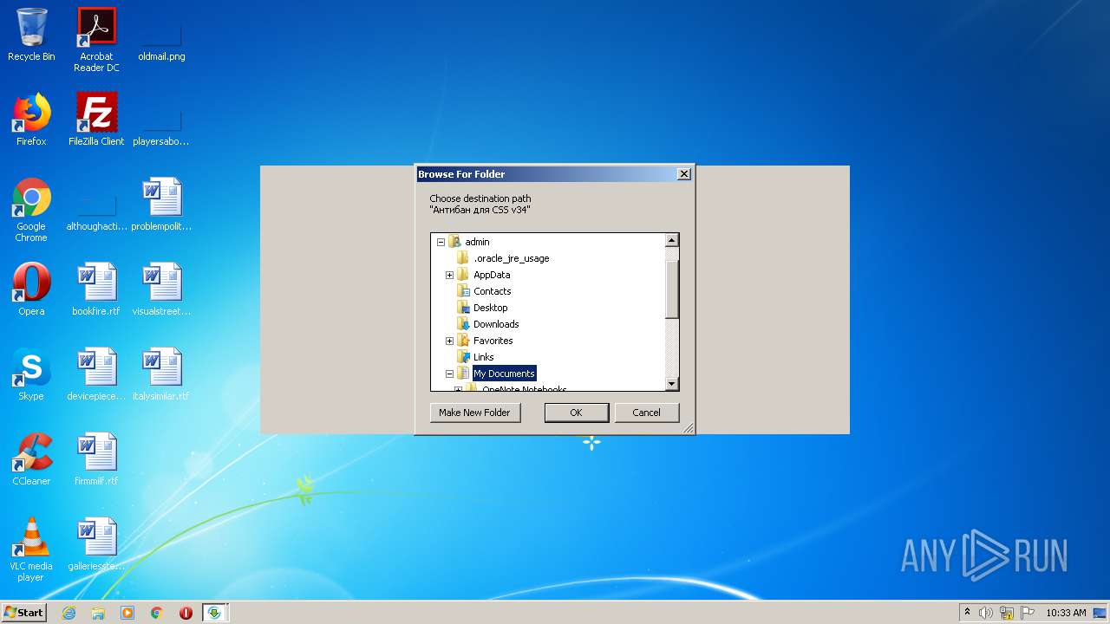Select the visualstreet... Word document
This screenshot has width=1110, height=624.
click(161, 289)
